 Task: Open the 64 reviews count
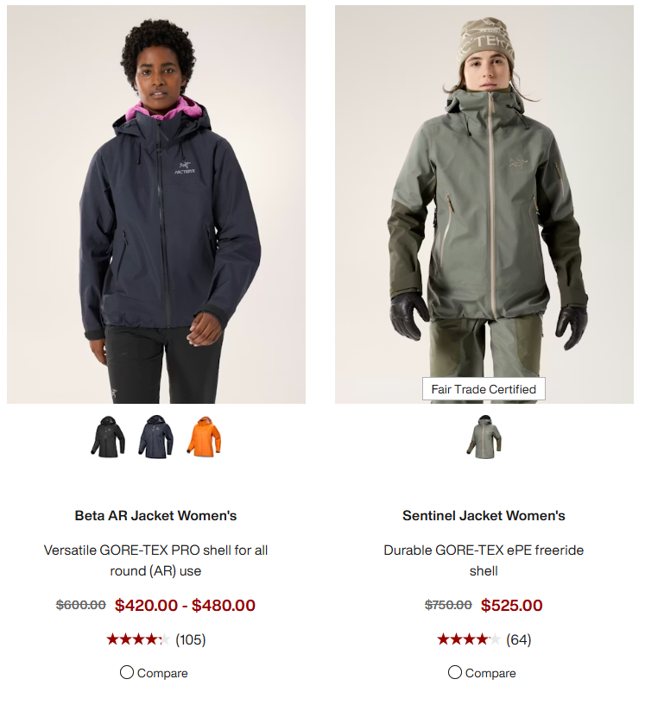519,639
